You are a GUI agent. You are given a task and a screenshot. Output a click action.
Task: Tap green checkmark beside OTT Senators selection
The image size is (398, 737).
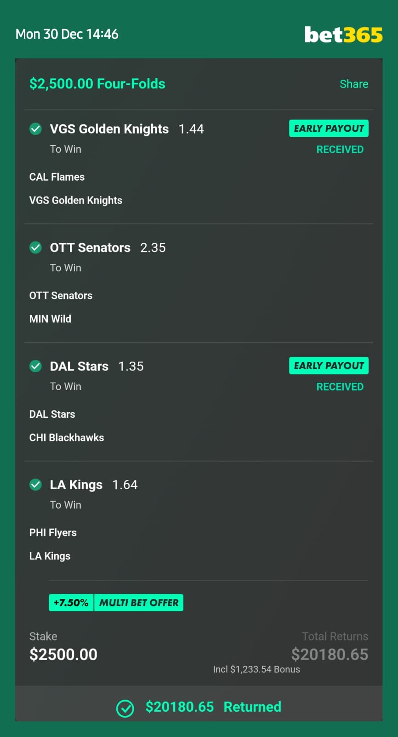coord(35,248)
